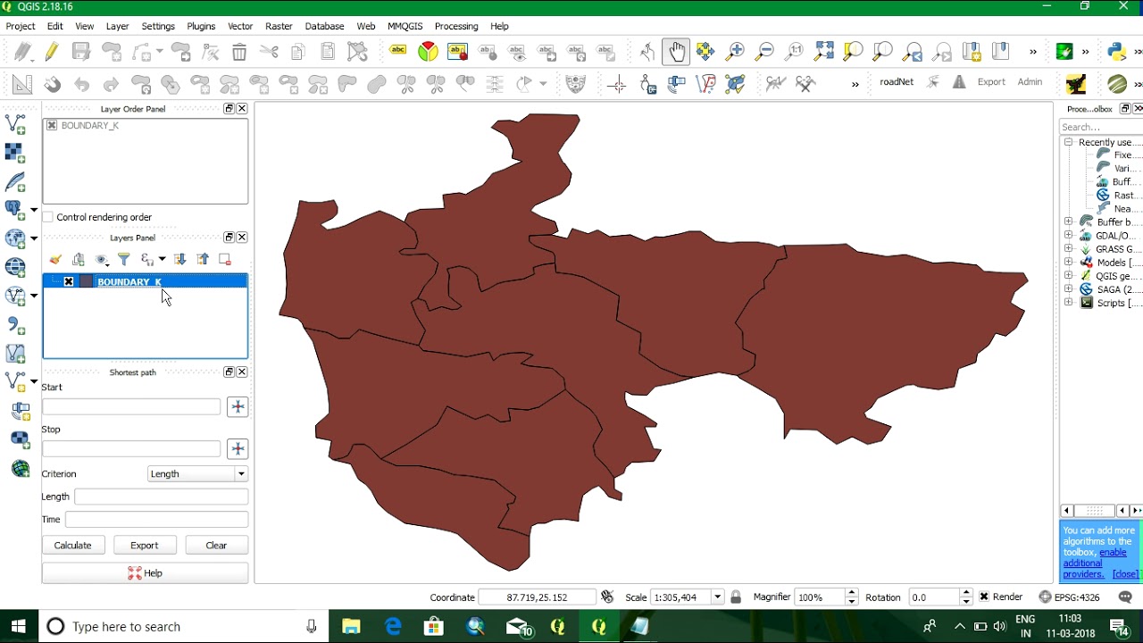The width and height of the screenshot is (1143, 643).
Task: Open the Vector menu
Action: point(240,27)
